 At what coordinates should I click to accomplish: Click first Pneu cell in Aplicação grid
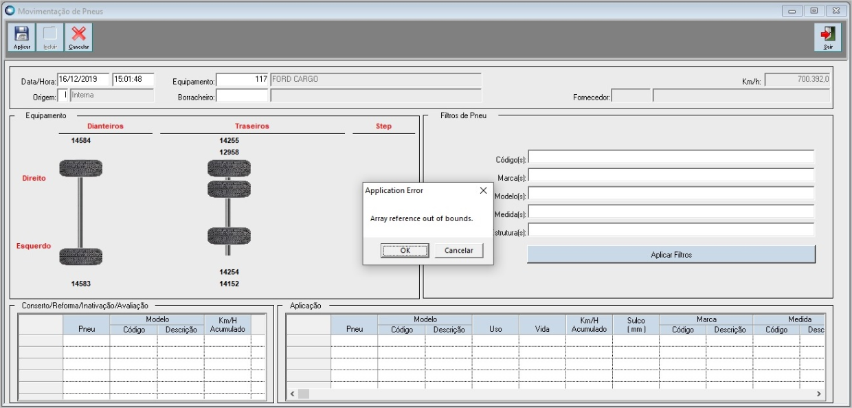(x=355, y=341)
